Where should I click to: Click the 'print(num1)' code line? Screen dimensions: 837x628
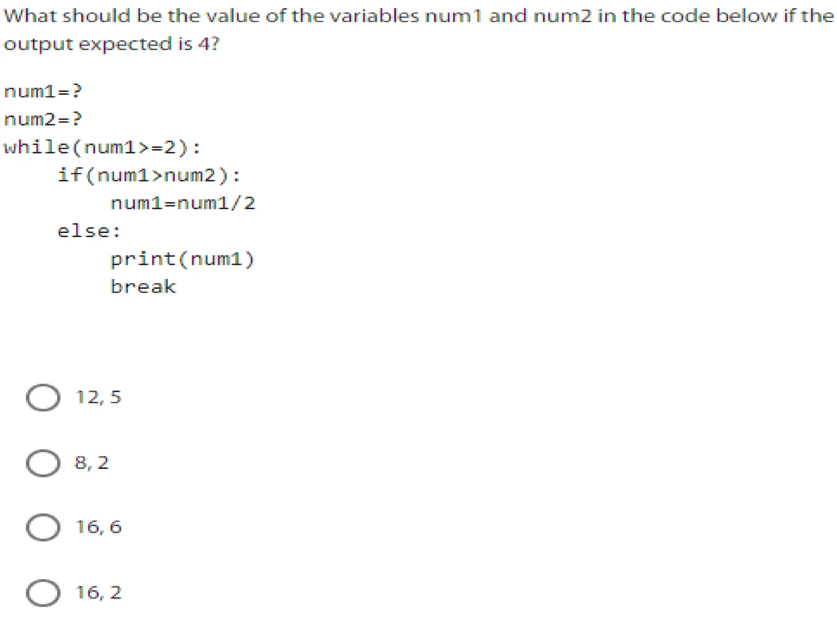183,259
